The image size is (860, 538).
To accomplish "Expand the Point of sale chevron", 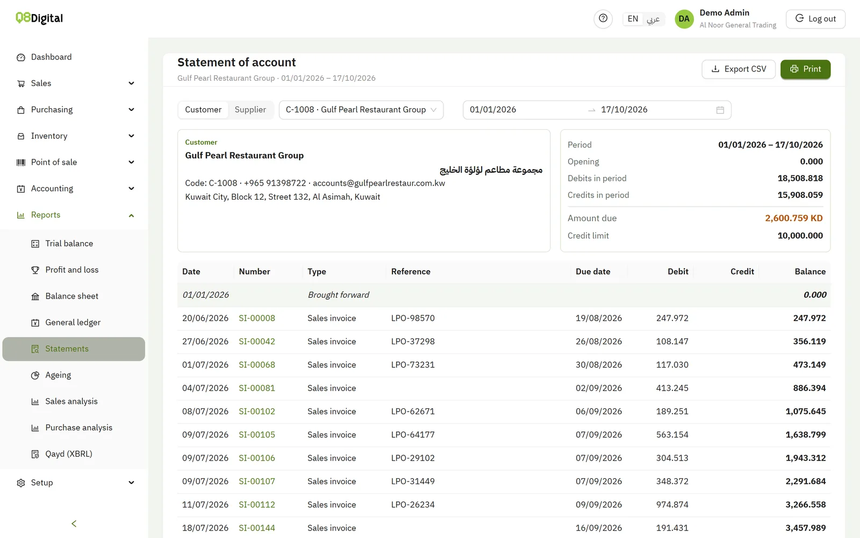I will click(x=132, y=162).
